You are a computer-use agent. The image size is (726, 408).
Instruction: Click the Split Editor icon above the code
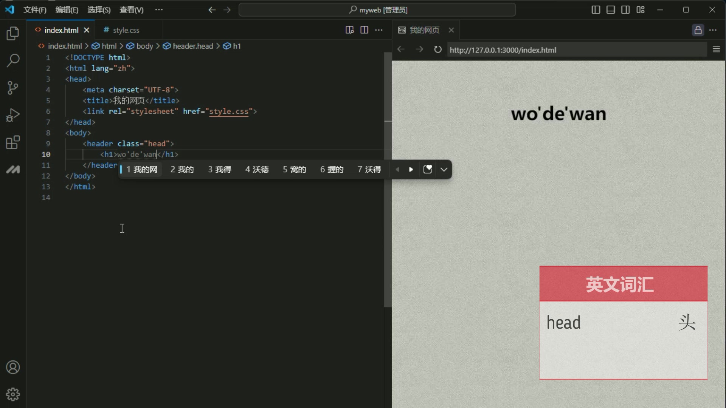(x=364, y=30)
